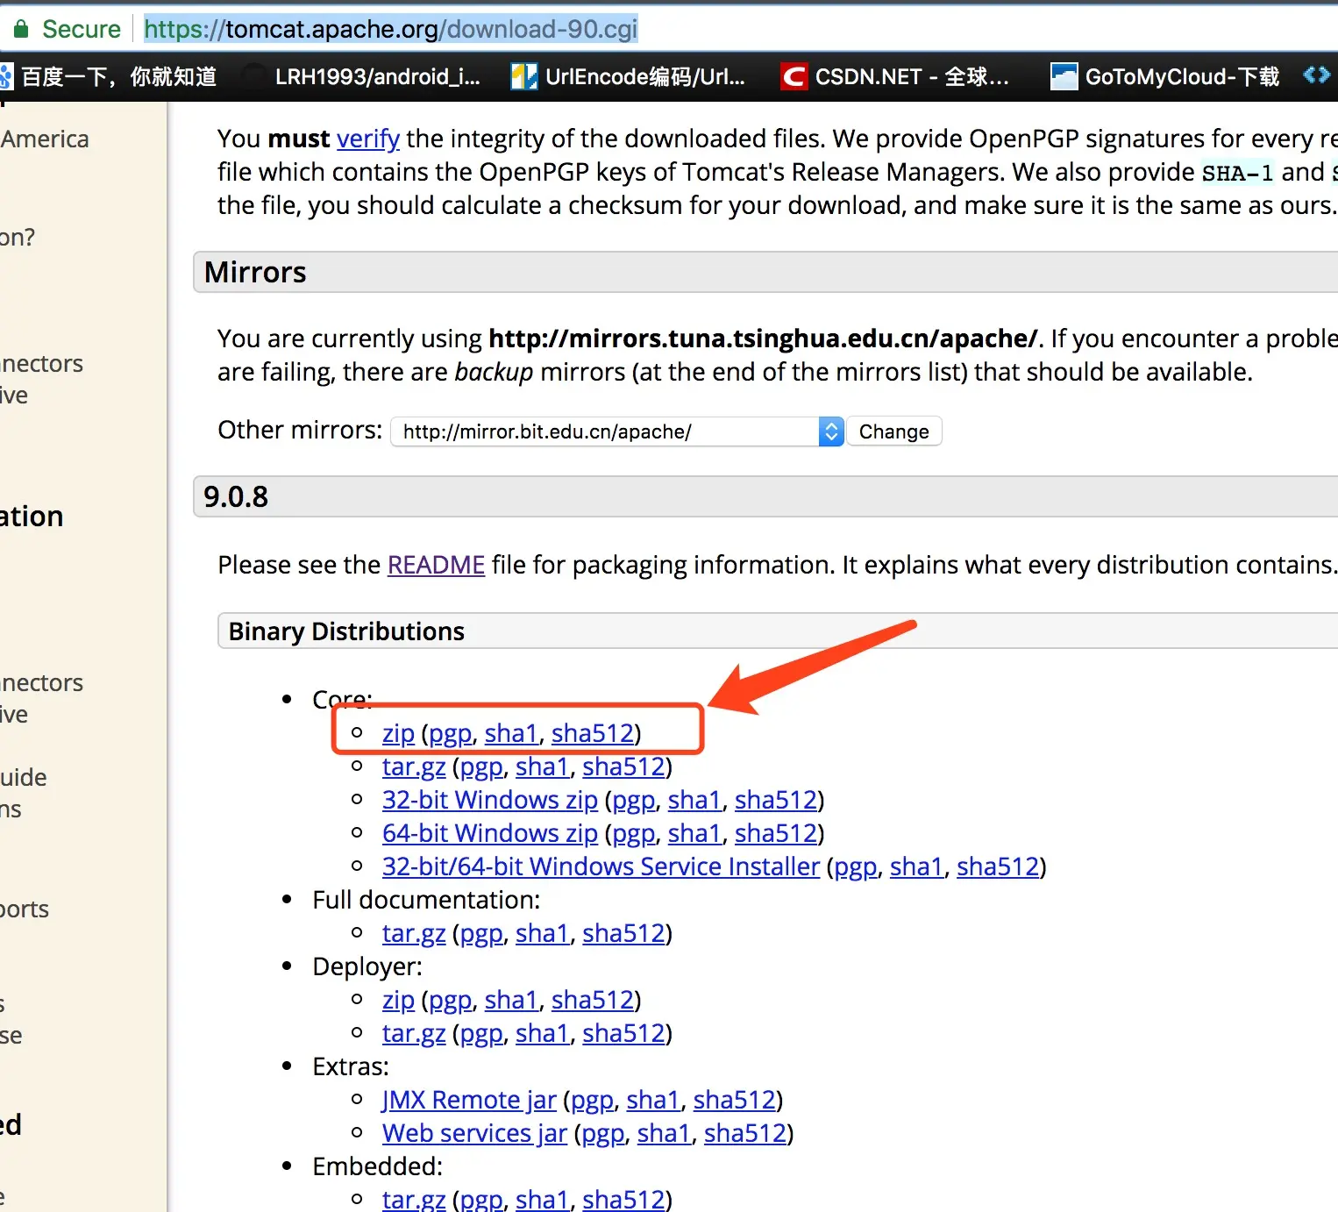The width and height of the screenshot is (1338, 1212).
Task: Download the Deployer tar.gz file
Action: click(x=414, y=1033)
